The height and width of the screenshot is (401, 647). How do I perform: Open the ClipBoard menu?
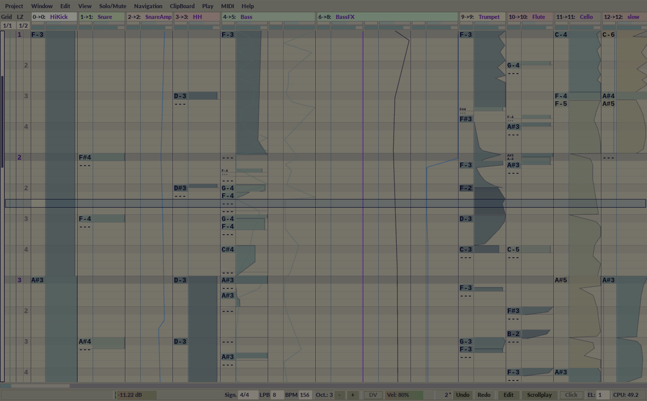(182, 6)
